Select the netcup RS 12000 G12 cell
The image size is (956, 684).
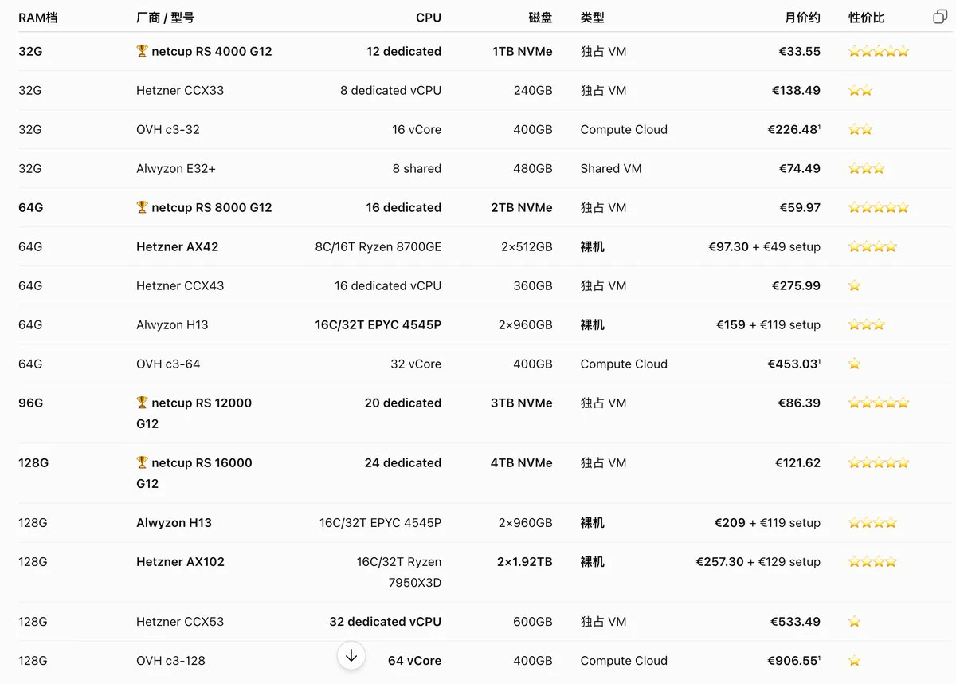click(194, 413)
